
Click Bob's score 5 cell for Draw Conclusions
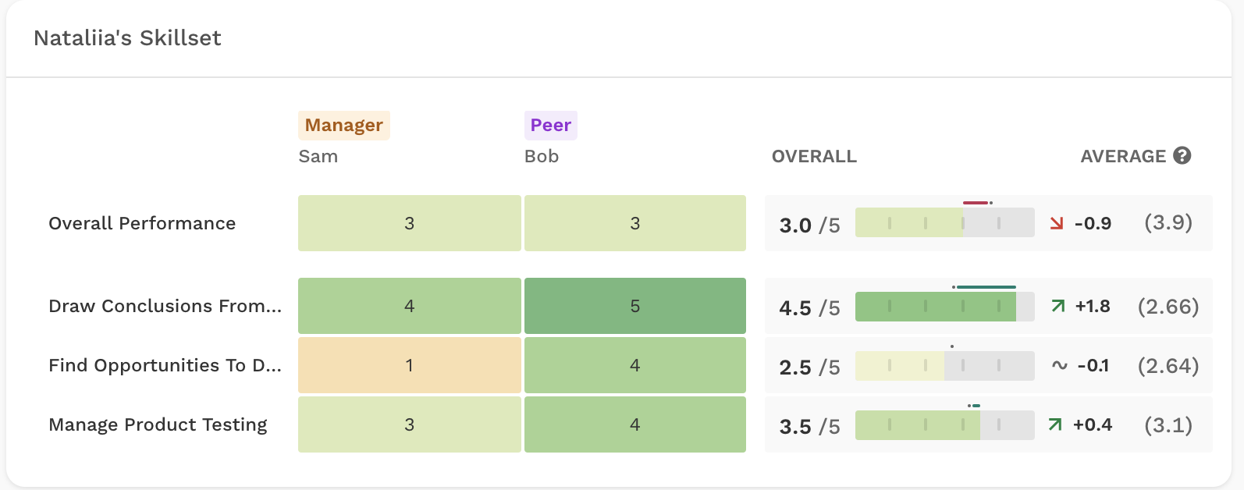635,306
